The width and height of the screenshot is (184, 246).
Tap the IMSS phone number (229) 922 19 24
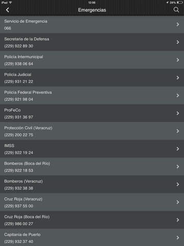pos(18,153)
